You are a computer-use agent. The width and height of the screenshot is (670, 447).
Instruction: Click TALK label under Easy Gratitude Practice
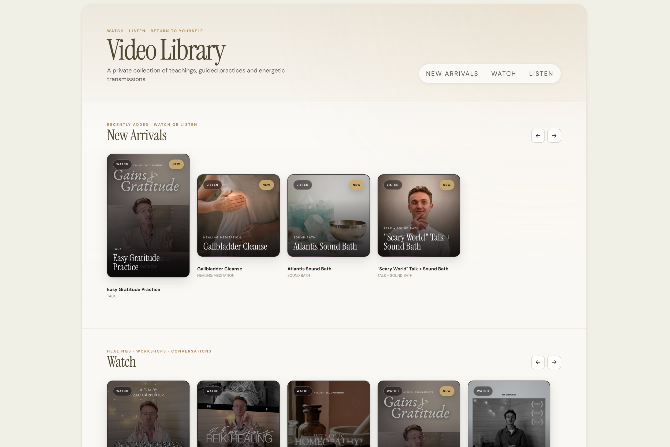click(111, 296)
